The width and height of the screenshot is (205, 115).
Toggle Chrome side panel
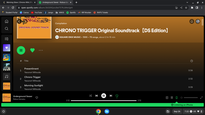[197, 8]
